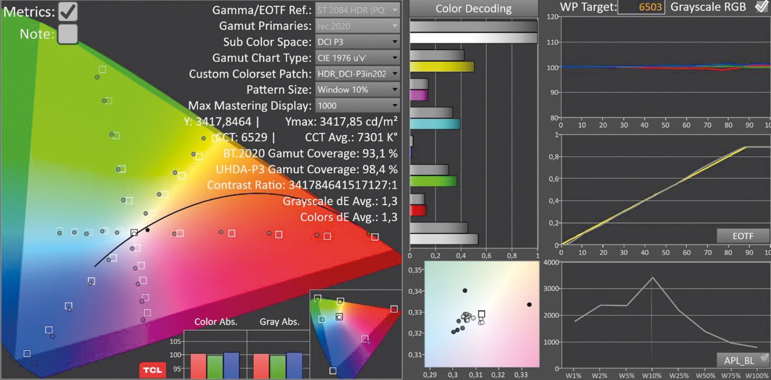
Task: Click the APL luminance peak at W10%
Action: click(652, 278)
